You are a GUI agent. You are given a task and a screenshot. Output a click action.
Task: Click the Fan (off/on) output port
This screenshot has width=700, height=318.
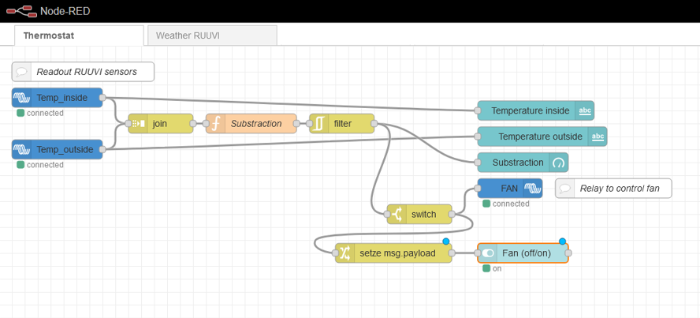click(568, 253)
